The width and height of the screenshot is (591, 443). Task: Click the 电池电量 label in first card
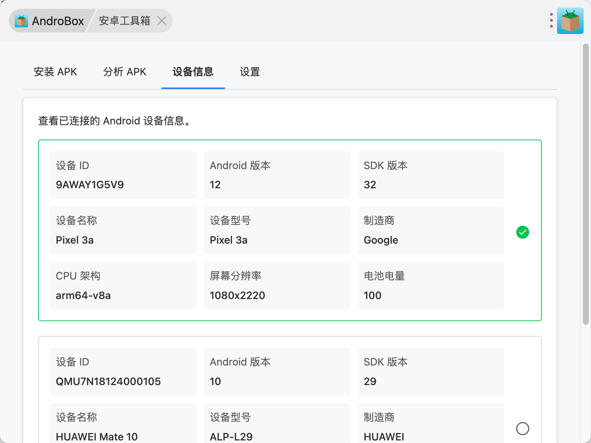click(384, 276)
